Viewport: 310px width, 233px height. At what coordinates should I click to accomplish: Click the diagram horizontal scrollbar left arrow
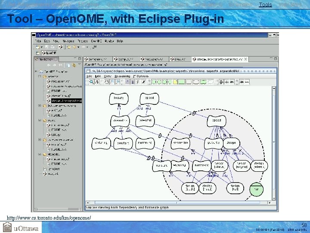coord(88,203)
